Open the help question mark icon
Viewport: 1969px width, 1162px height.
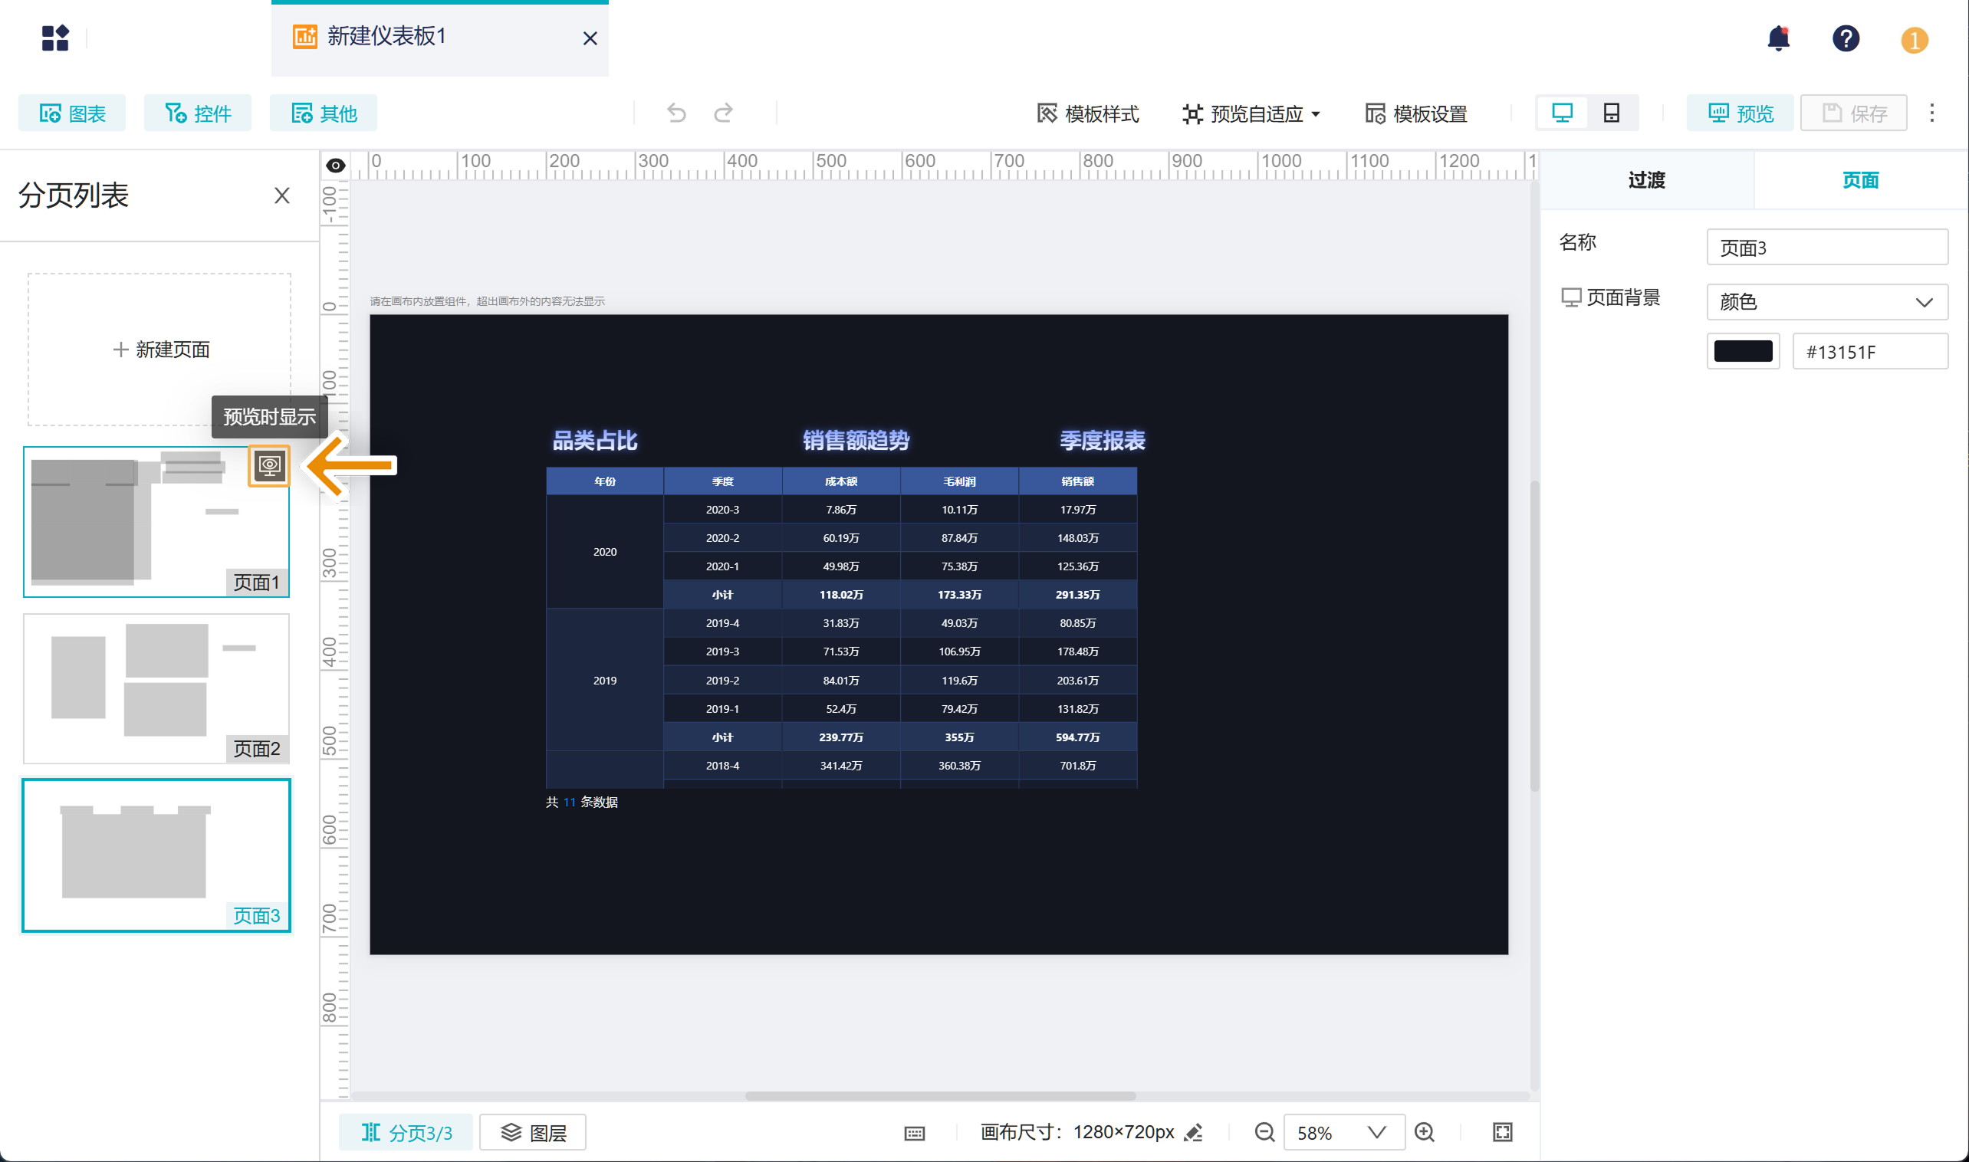coord(1846,38)
